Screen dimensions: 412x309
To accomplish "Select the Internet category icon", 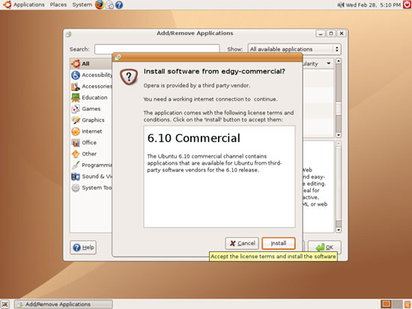I will 76,131.
